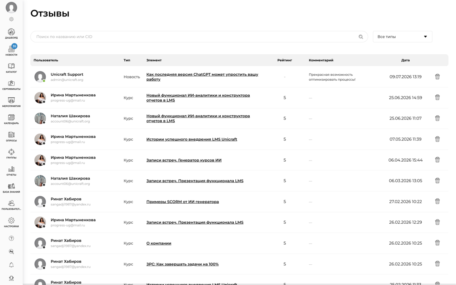Screen dimensions: 456x285
Task: Open the Дашборд section in sidebar
Action: (x=11, y=34)
